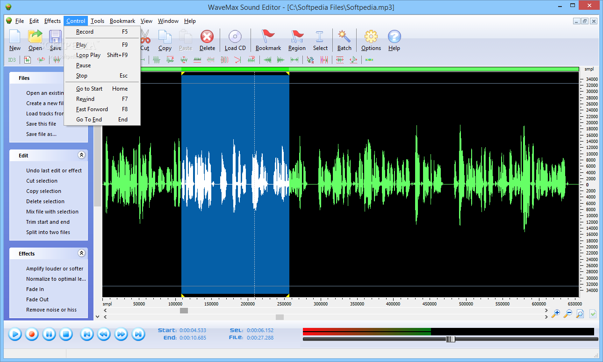Open the Window menu
The width and height of the screenshot is (603, 362).
168,21
